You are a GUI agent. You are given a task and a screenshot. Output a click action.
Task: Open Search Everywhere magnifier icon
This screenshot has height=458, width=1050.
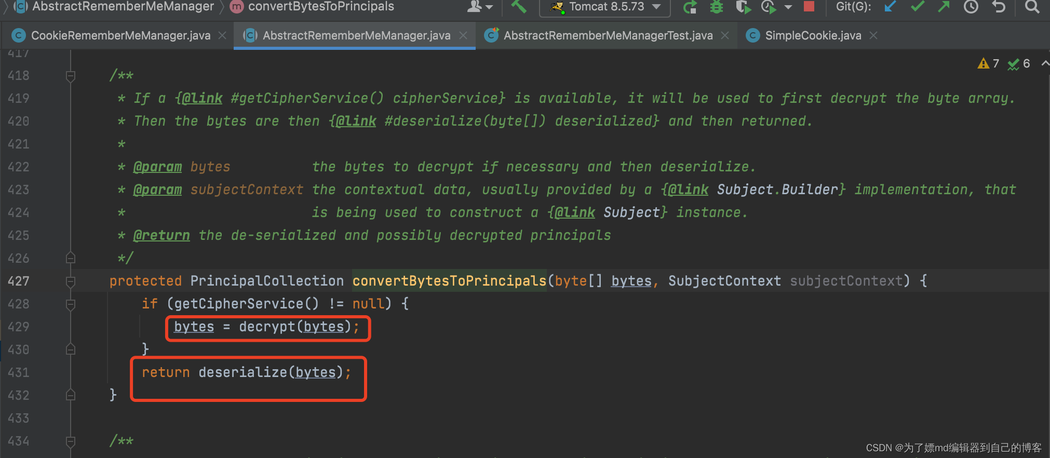point(1032,7)
